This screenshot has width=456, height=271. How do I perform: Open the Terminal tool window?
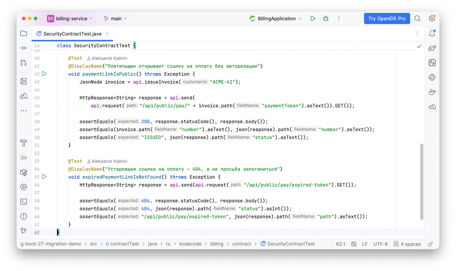point(24,201)
